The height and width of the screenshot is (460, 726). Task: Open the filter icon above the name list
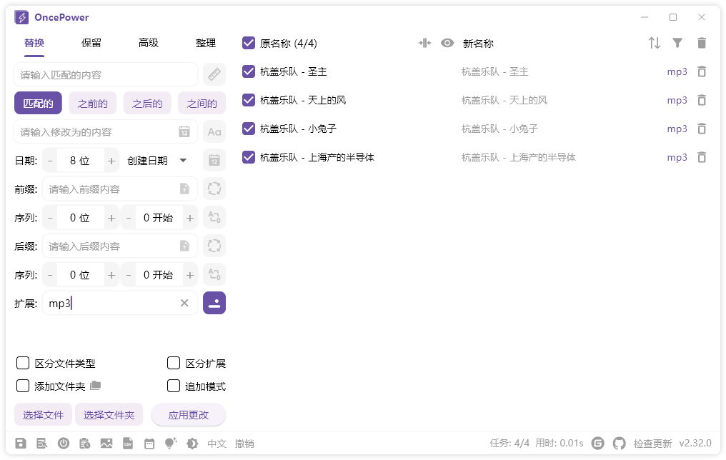click(677, 43)
